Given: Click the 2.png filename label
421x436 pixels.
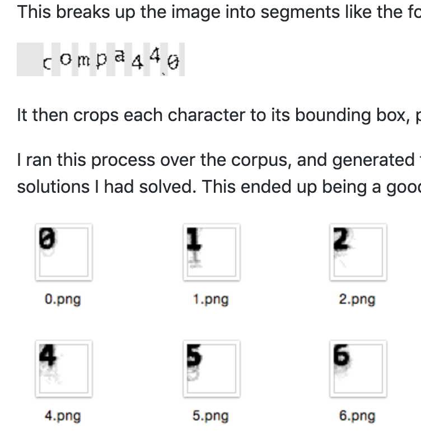Looking at the screenshot, I should click(x=357, y=300).
